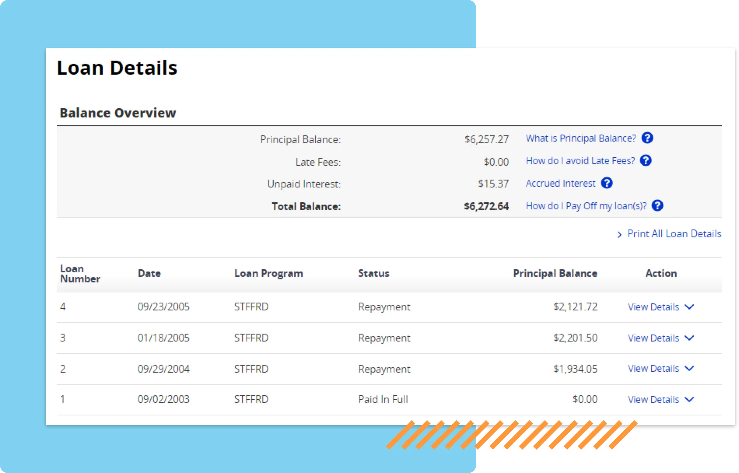Image resolution: width=739 pixels, height=473 pixels.
Task: Expand the chevron for the Paid In Full loan
Action: (x=689, y=399)
